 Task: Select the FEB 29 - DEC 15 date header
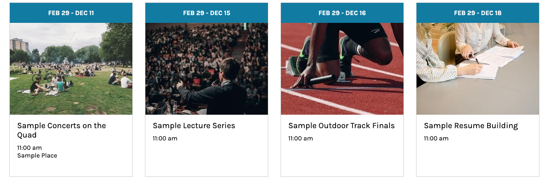(x=207, y=13)
